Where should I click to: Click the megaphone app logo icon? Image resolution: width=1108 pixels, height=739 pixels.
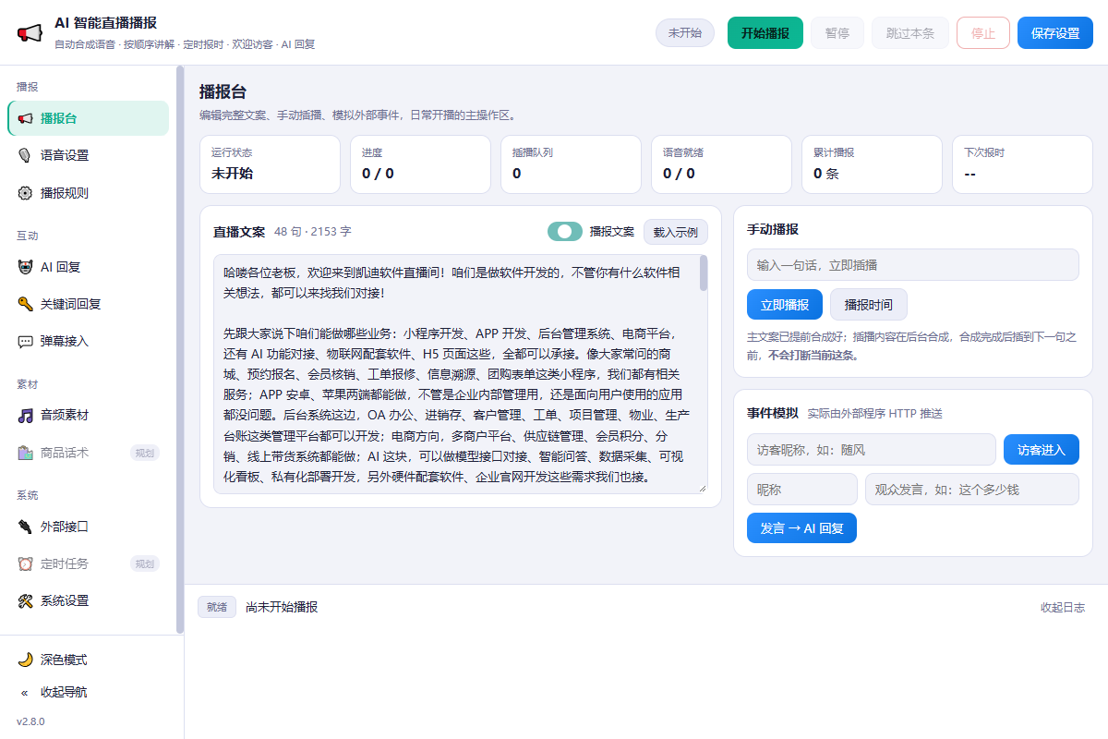[x=30, y=33]
